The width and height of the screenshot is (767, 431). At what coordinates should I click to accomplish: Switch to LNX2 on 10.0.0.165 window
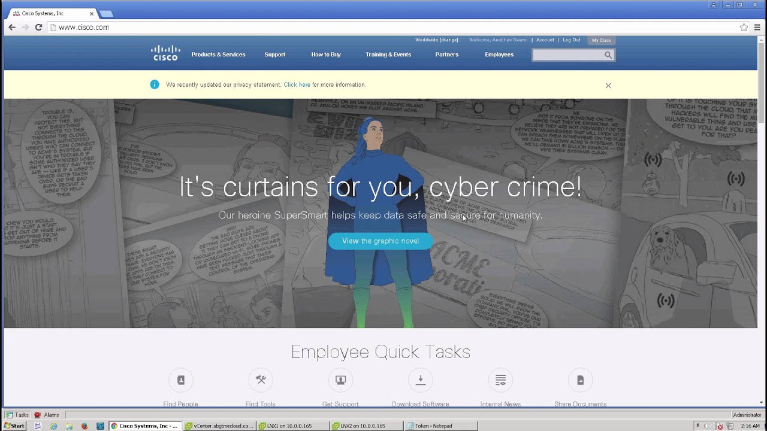click(366, 426)
